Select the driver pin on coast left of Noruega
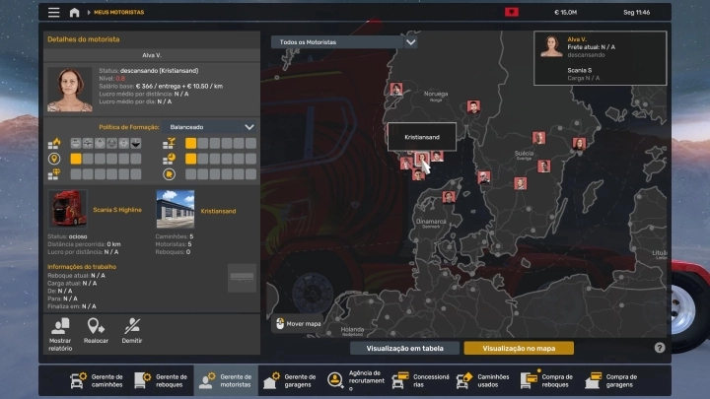Image resolution: width=710 pixels, height=399 pixels. tap(396, 89)
